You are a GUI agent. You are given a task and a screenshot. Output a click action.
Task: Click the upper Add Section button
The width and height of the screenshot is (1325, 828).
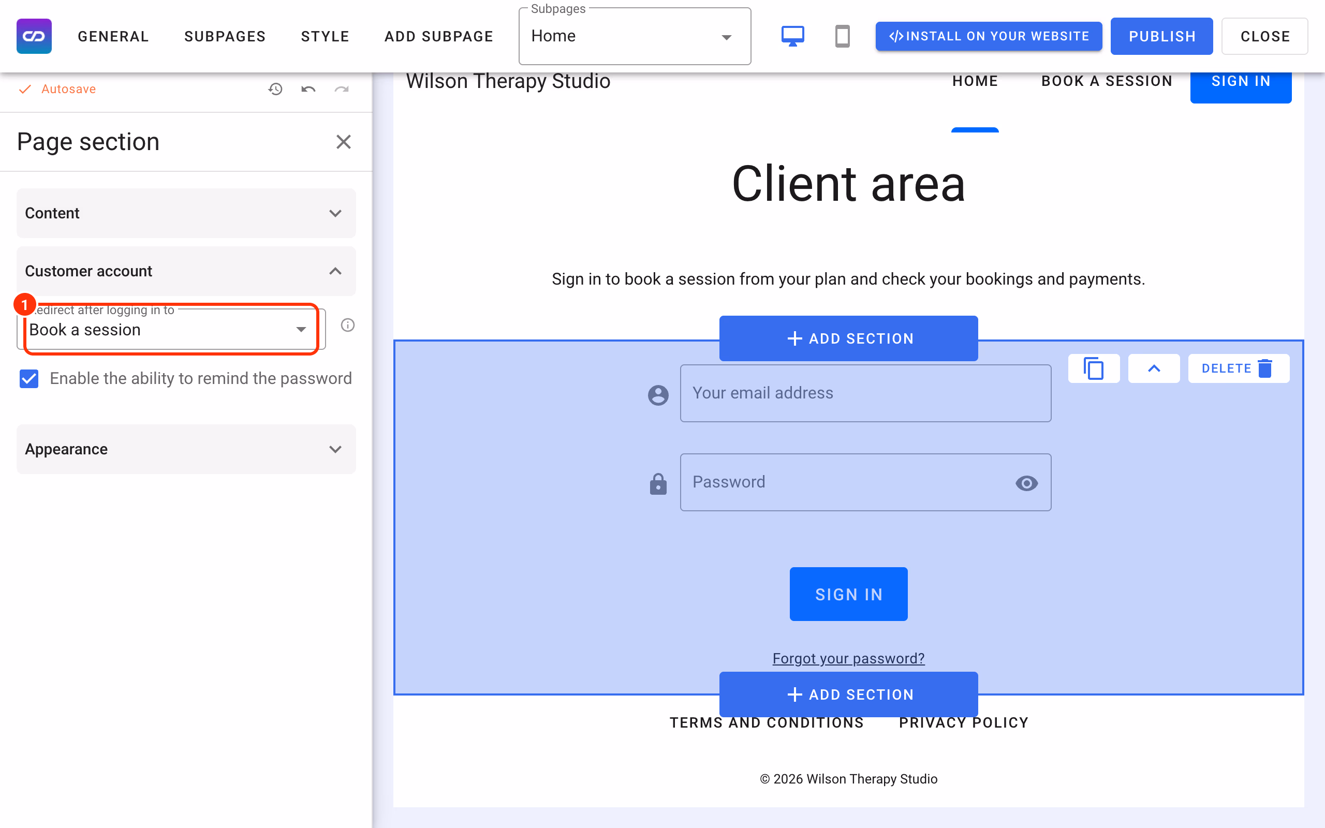point(848,338)
